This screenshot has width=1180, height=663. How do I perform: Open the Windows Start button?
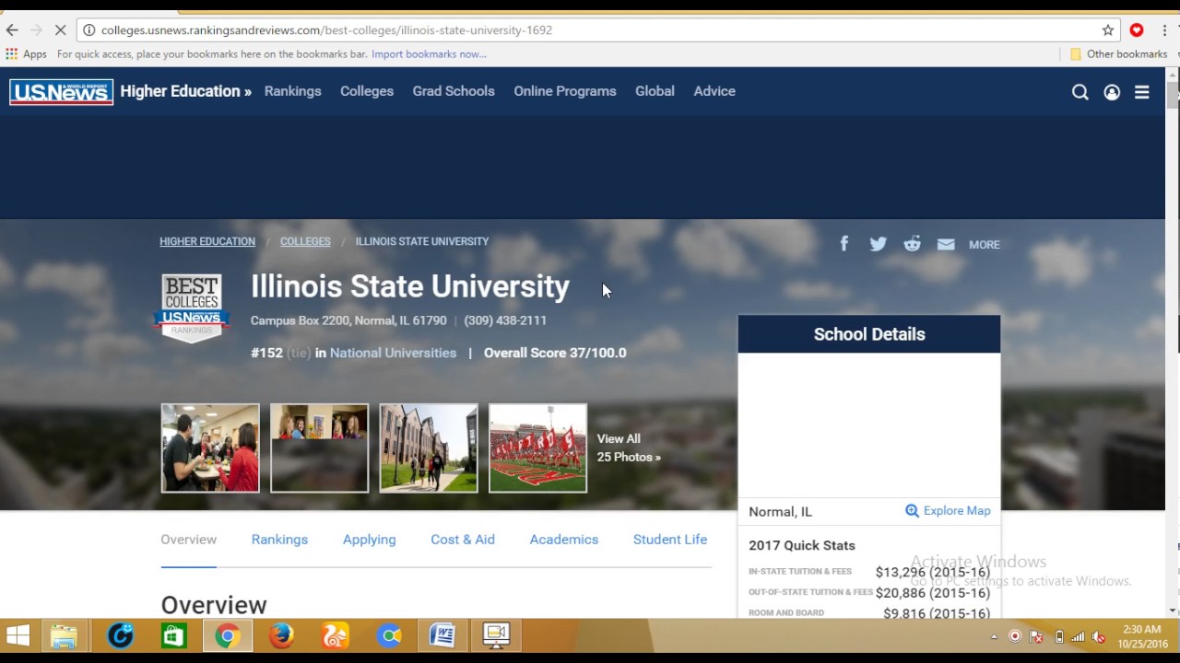click(x=18, y=635)
